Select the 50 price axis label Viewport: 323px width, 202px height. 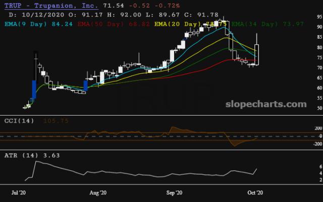[x=319, y=108]
